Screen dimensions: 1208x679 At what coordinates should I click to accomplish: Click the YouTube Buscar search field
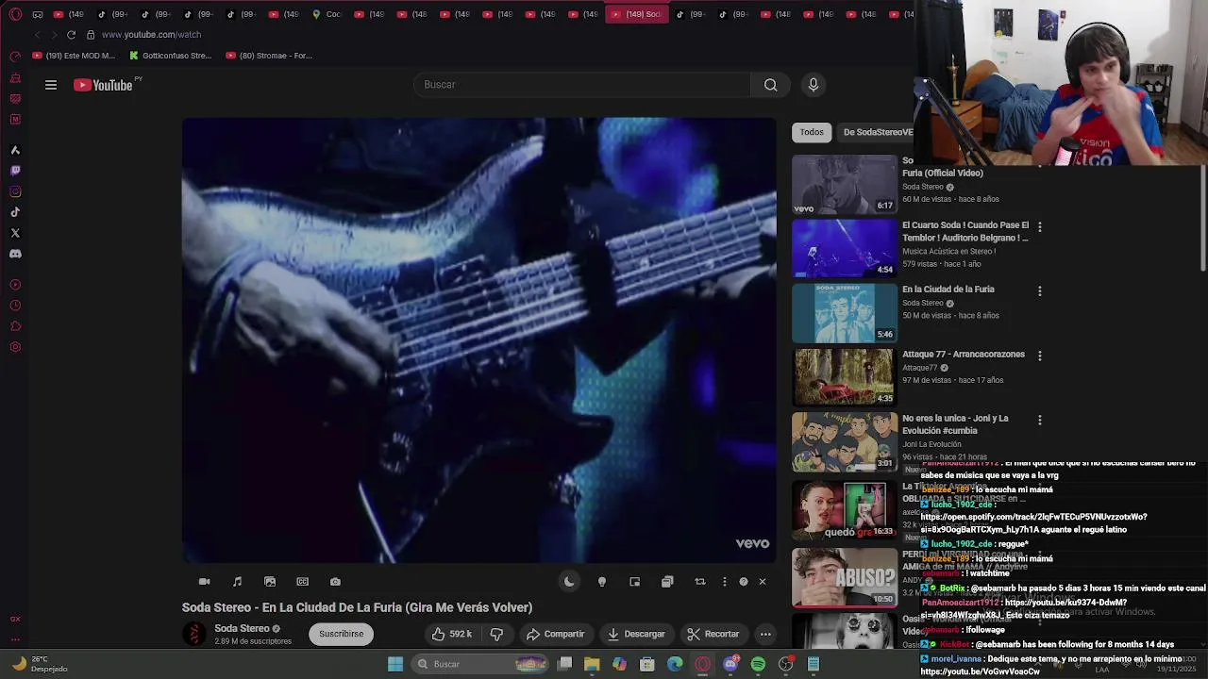582,85
